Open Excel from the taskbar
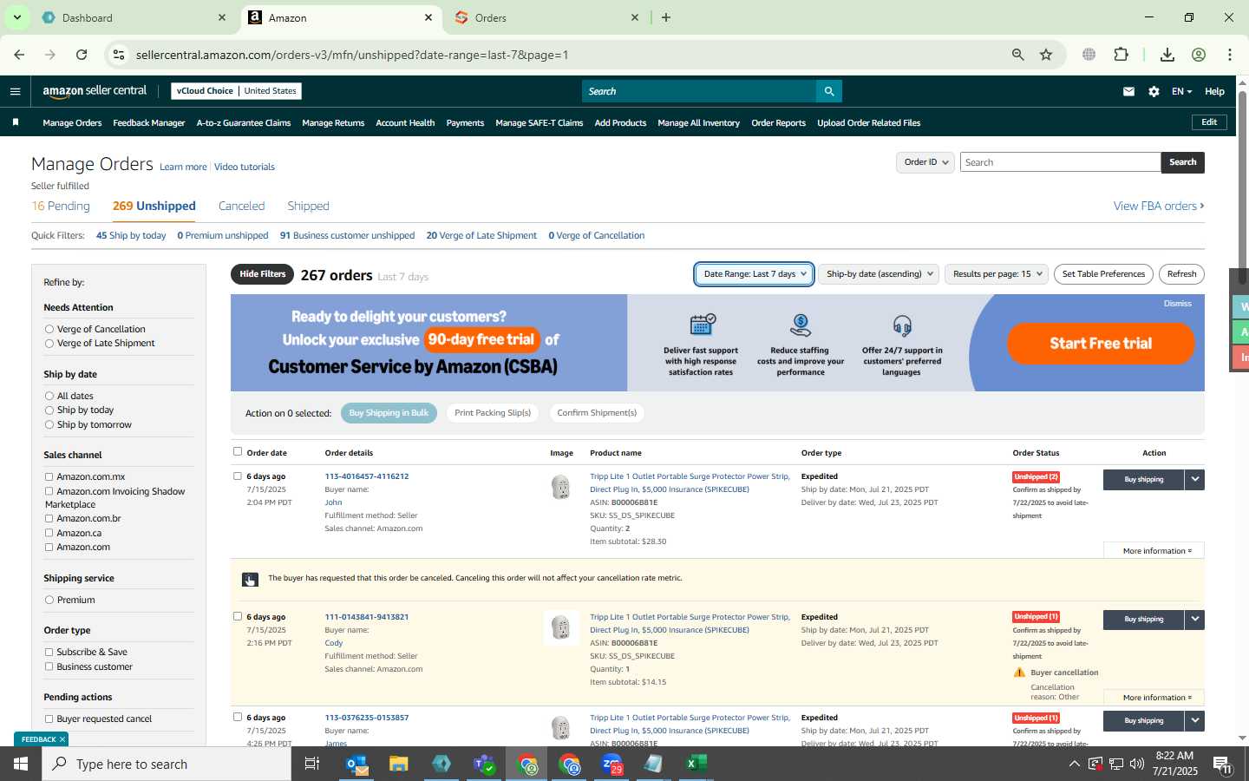The height and width of the screenshot is (781, 1249). (696, 764)
